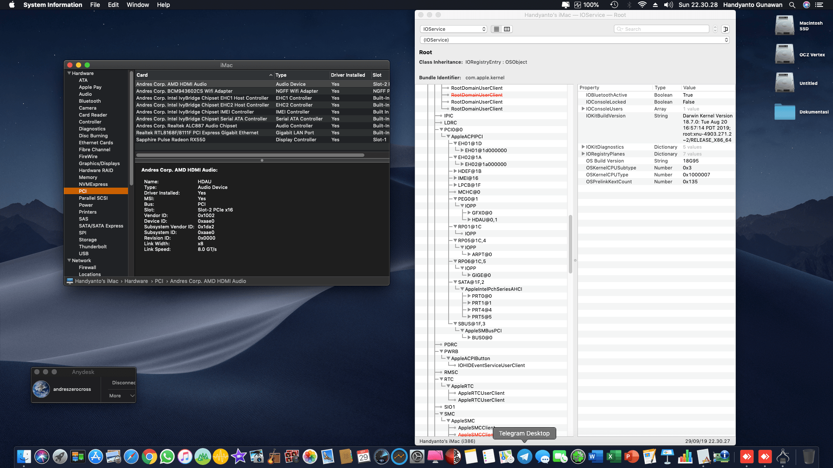The height and width of the screenshot is (468, 833).
Task: Toggle the inspector pane in IORegistryExplorer toolbar
Action: click(725, 29)
